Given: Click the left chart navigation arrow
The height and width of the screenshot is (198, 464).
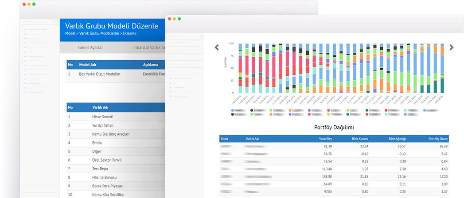Looking at the screenshot, I should click(217, 47).
